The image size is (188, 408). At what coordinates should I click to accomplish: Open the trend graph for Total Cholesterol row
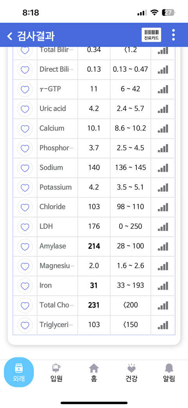[163, 305]
